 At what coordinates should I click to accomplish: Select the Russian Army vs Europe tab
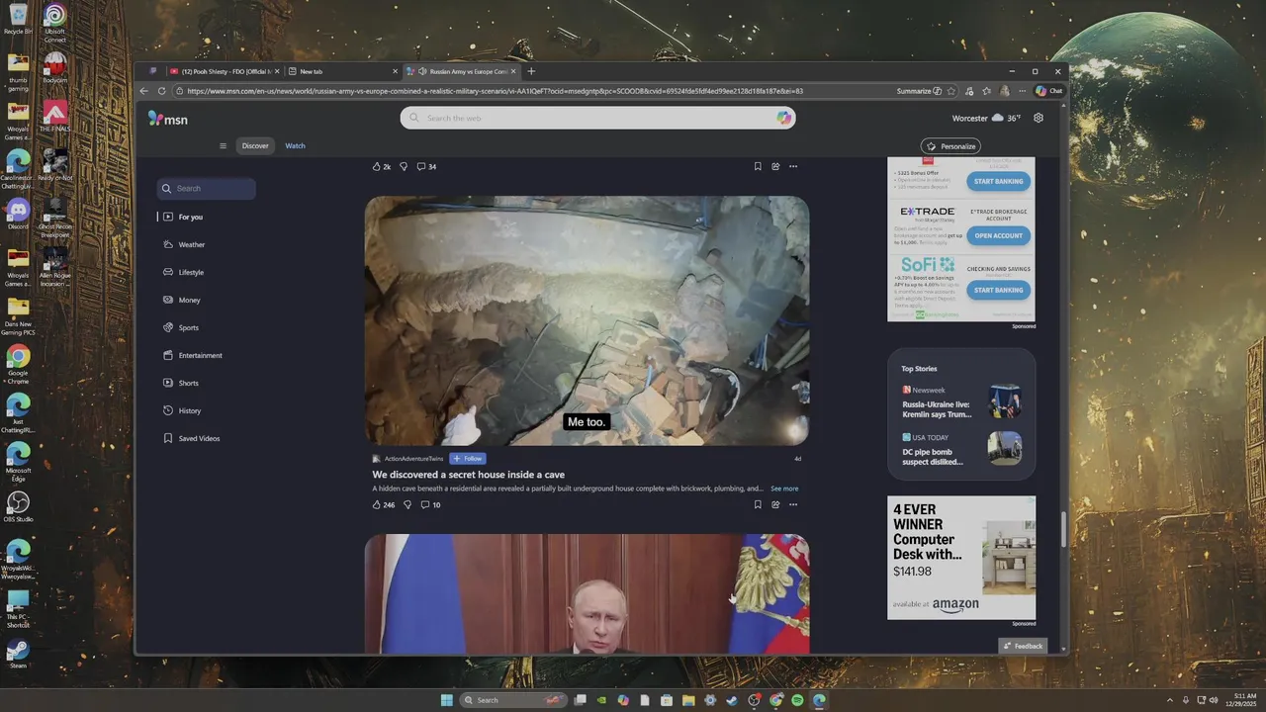coord(462,71)
